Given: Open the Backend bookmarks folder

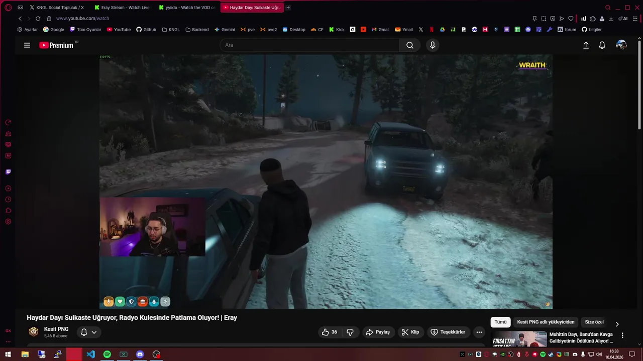Looking at the screenshot, I should (197, 30).
